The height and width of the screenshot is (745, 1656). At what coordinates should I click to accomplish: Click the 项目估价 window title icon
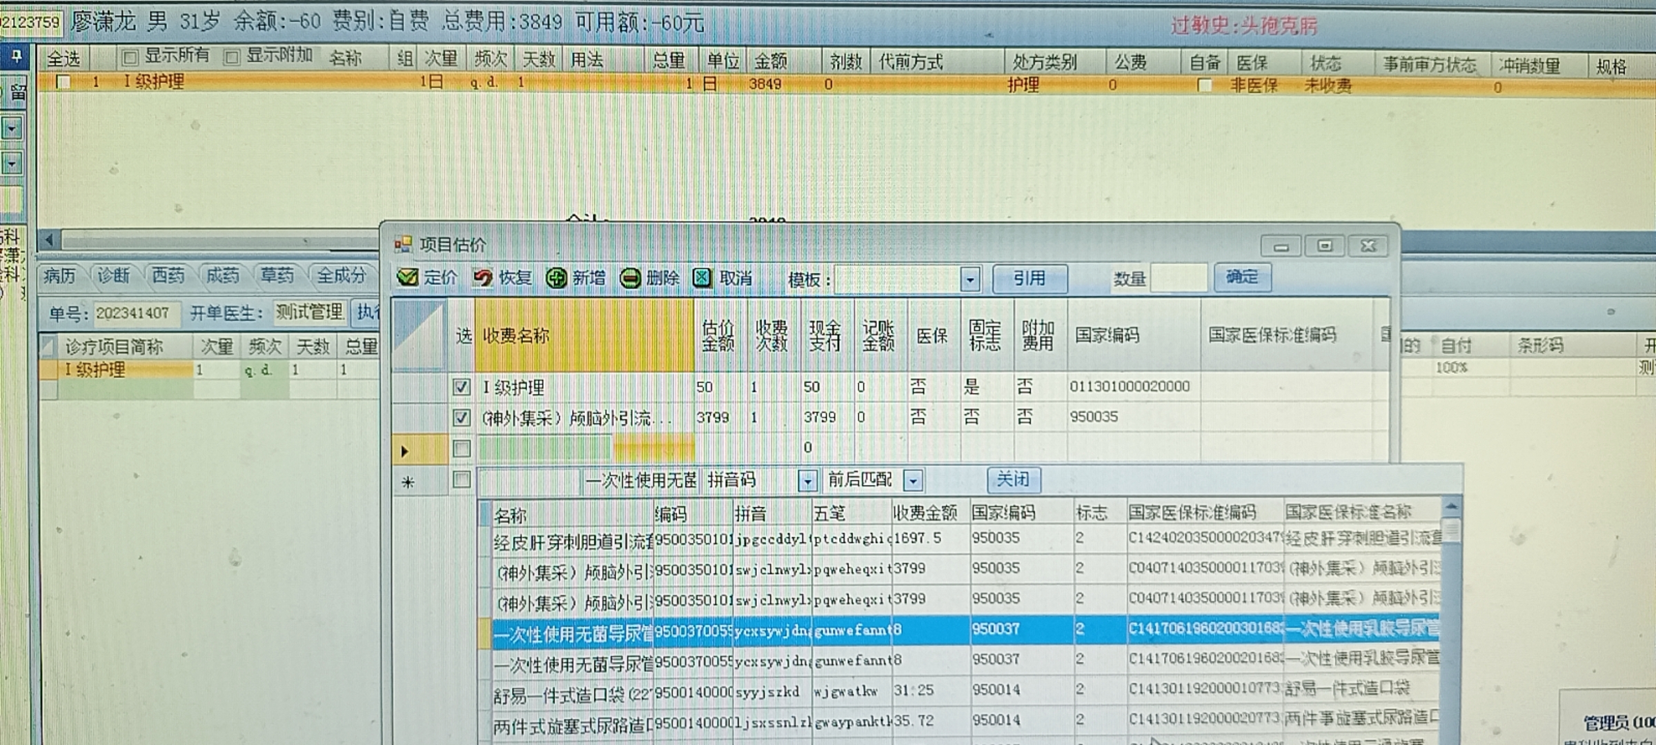402,244
